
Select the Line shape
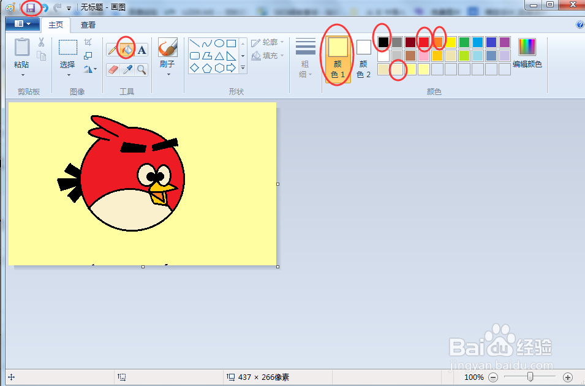point(194,44)
